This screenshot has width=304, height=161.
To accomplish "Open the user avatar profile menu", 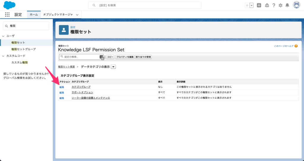I will pyautogui.click(x=297, y=5).
